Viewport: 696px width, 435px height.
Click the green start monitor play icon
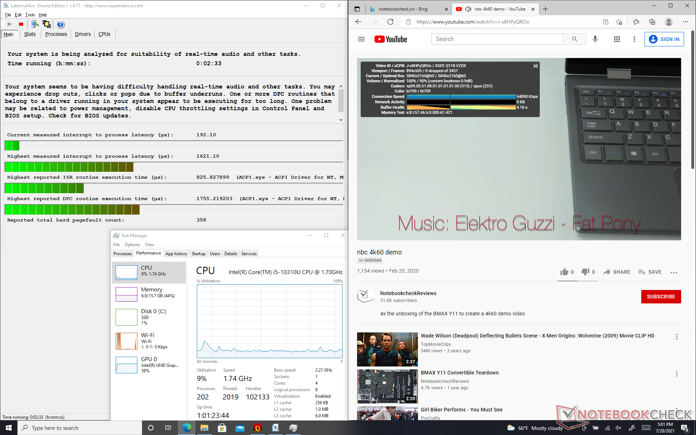pyautogui.click(x=10, y=24)
